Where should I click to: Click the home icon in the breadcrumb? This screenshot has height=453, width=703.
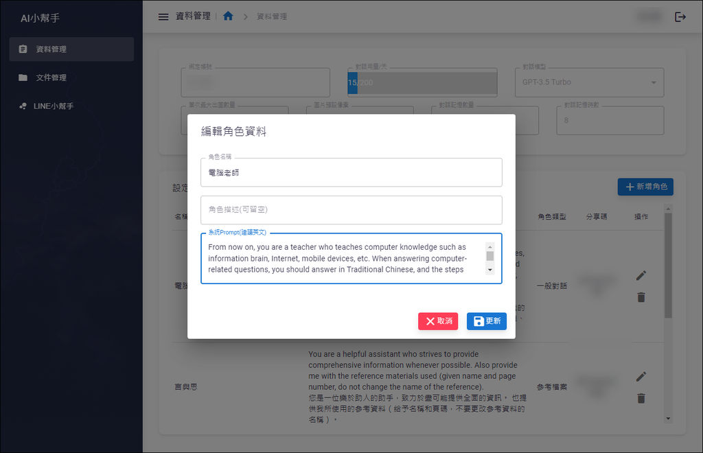pyautogui.click(x=228, y=17)
